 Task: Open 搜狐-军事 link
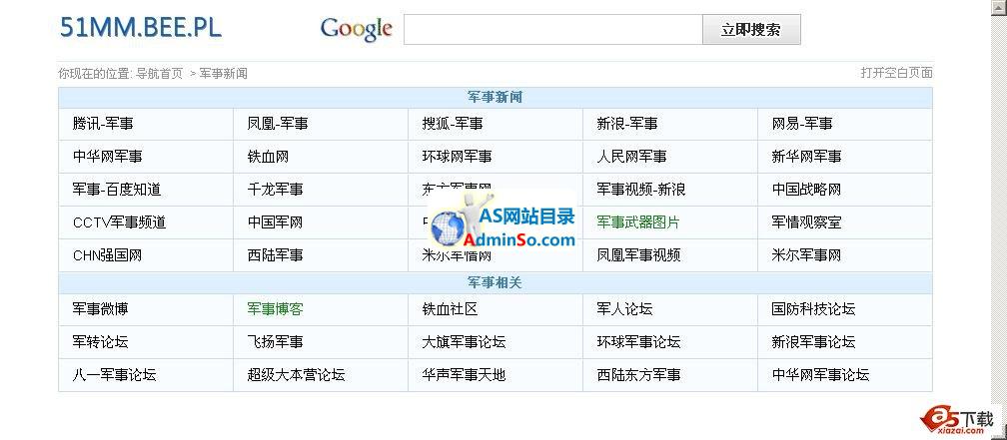453,124
